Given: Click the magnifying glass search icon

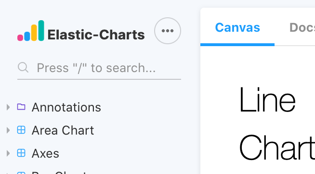Looking at the screenshot, I should pyautogui.click(x=23, y=67).
